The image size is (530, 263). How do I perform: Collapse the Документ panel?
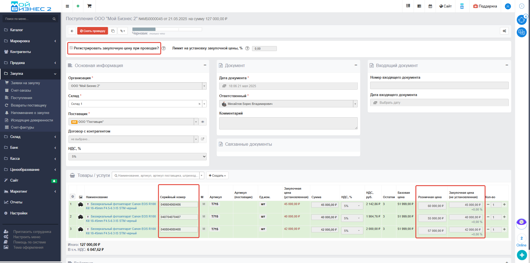(x=356, y=65)
